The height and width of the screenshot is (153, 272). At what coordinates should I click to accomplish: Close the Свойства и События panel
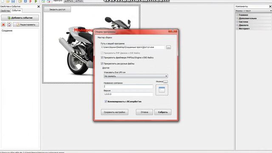pos(39,6)
